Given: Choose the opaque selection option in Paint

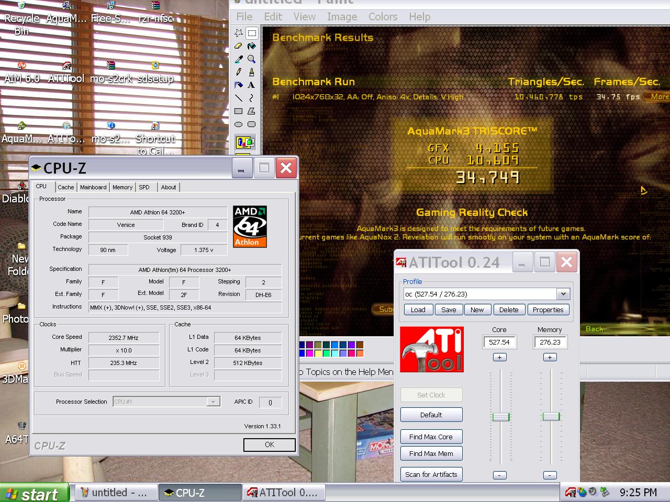Looking at the screenshot, I should point(245,142).
